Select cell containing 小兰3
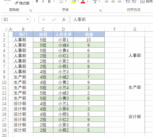The image size is (153, 137). tap(63, 72)
